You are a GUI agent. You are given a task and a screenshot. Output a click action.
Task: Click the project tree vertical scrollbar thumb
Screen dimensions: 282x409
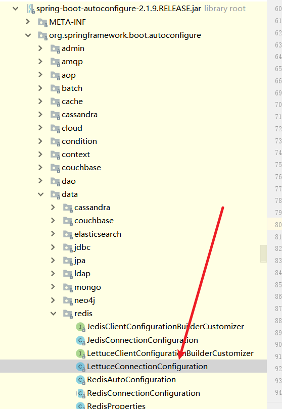(x=263, y=253)
